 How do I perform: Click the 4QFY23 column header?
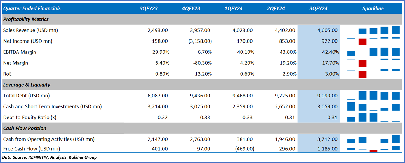[x=191, y=8]
